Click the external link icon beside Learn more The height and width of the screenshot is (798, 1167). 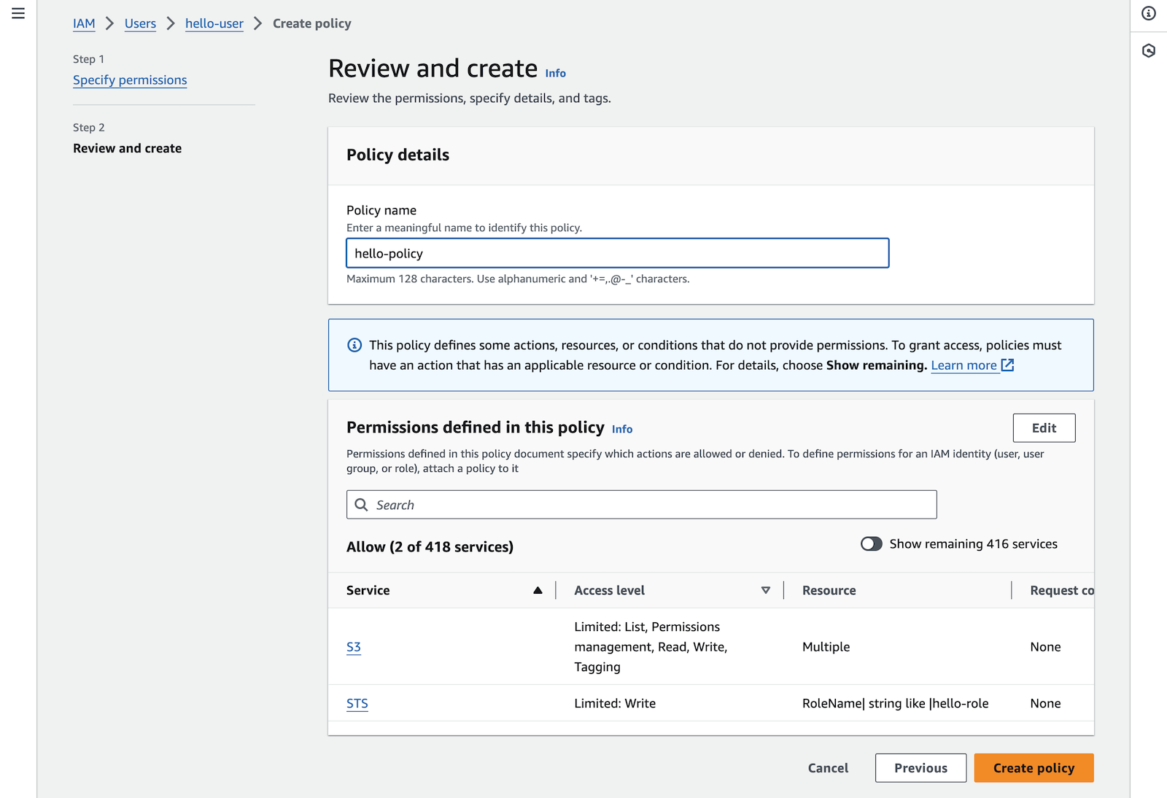[x=1007, y=365]
